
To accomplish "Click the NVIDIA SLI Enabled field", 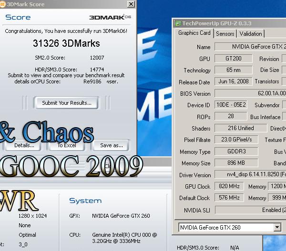I will [x=251, y=210].
